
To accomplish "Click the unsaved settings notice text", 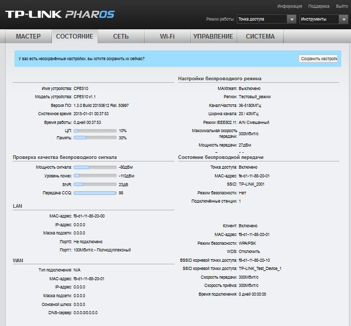I will coord(81,59).
